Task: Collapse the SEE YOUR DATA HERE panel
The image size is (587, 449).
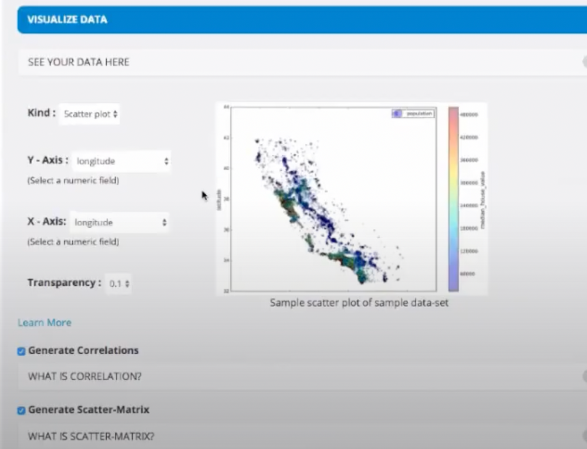Action: click(x=77, y=62)
